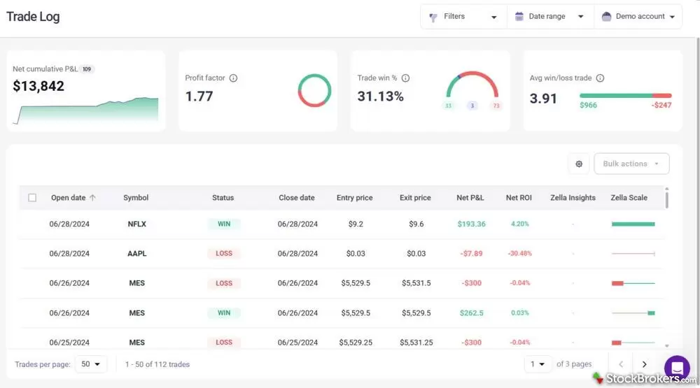
Task: Click the Zella Scale bar for NFLX
Action: pyautogui.click(x=633, y=224)
